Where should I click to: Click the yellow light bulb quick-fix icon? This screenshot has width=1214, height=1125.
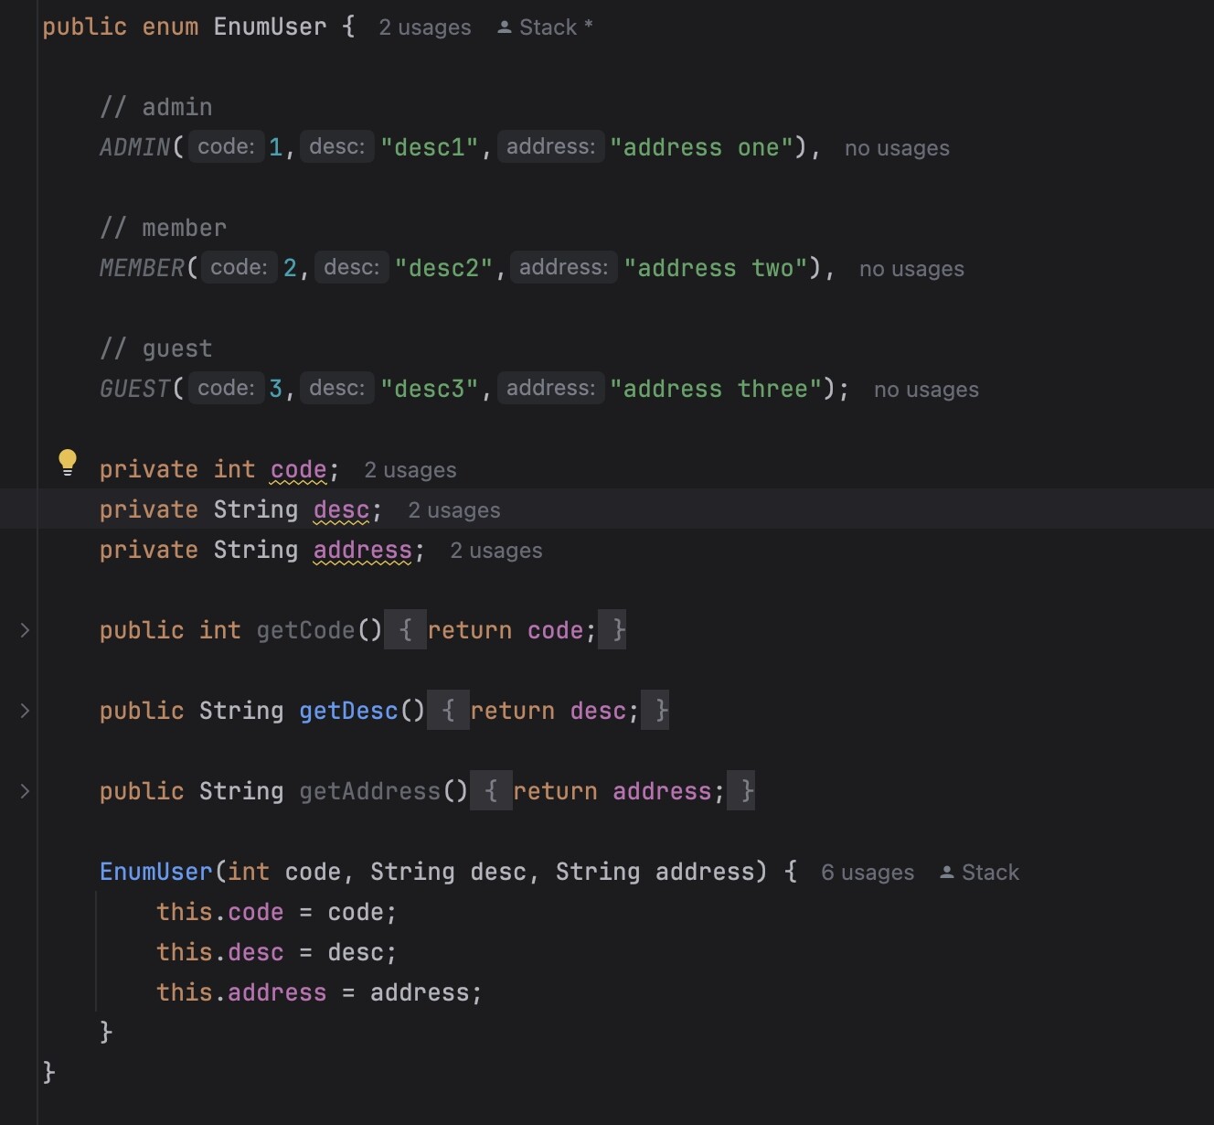[68, 462]
